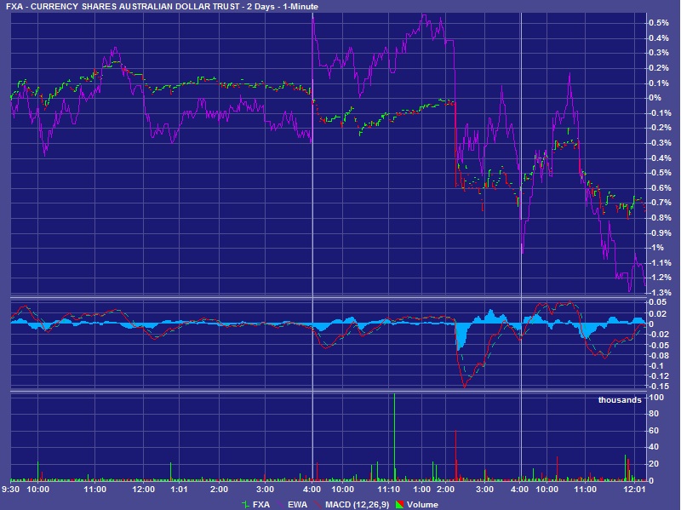Image resolution: width=681 pixels, height=510 pixels.
Task: Click the 100 volume axis label
Action: pyautogui.click(x=656, y=397)
